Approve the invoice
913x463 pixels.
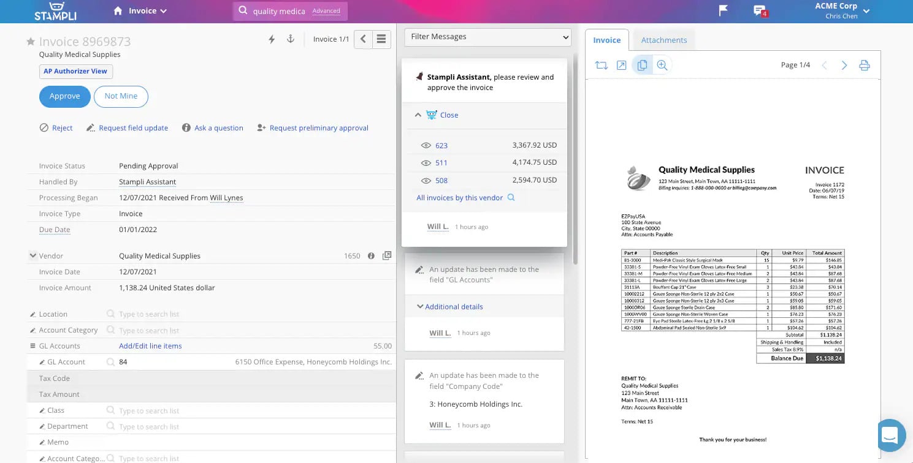[x=64, y=96]
